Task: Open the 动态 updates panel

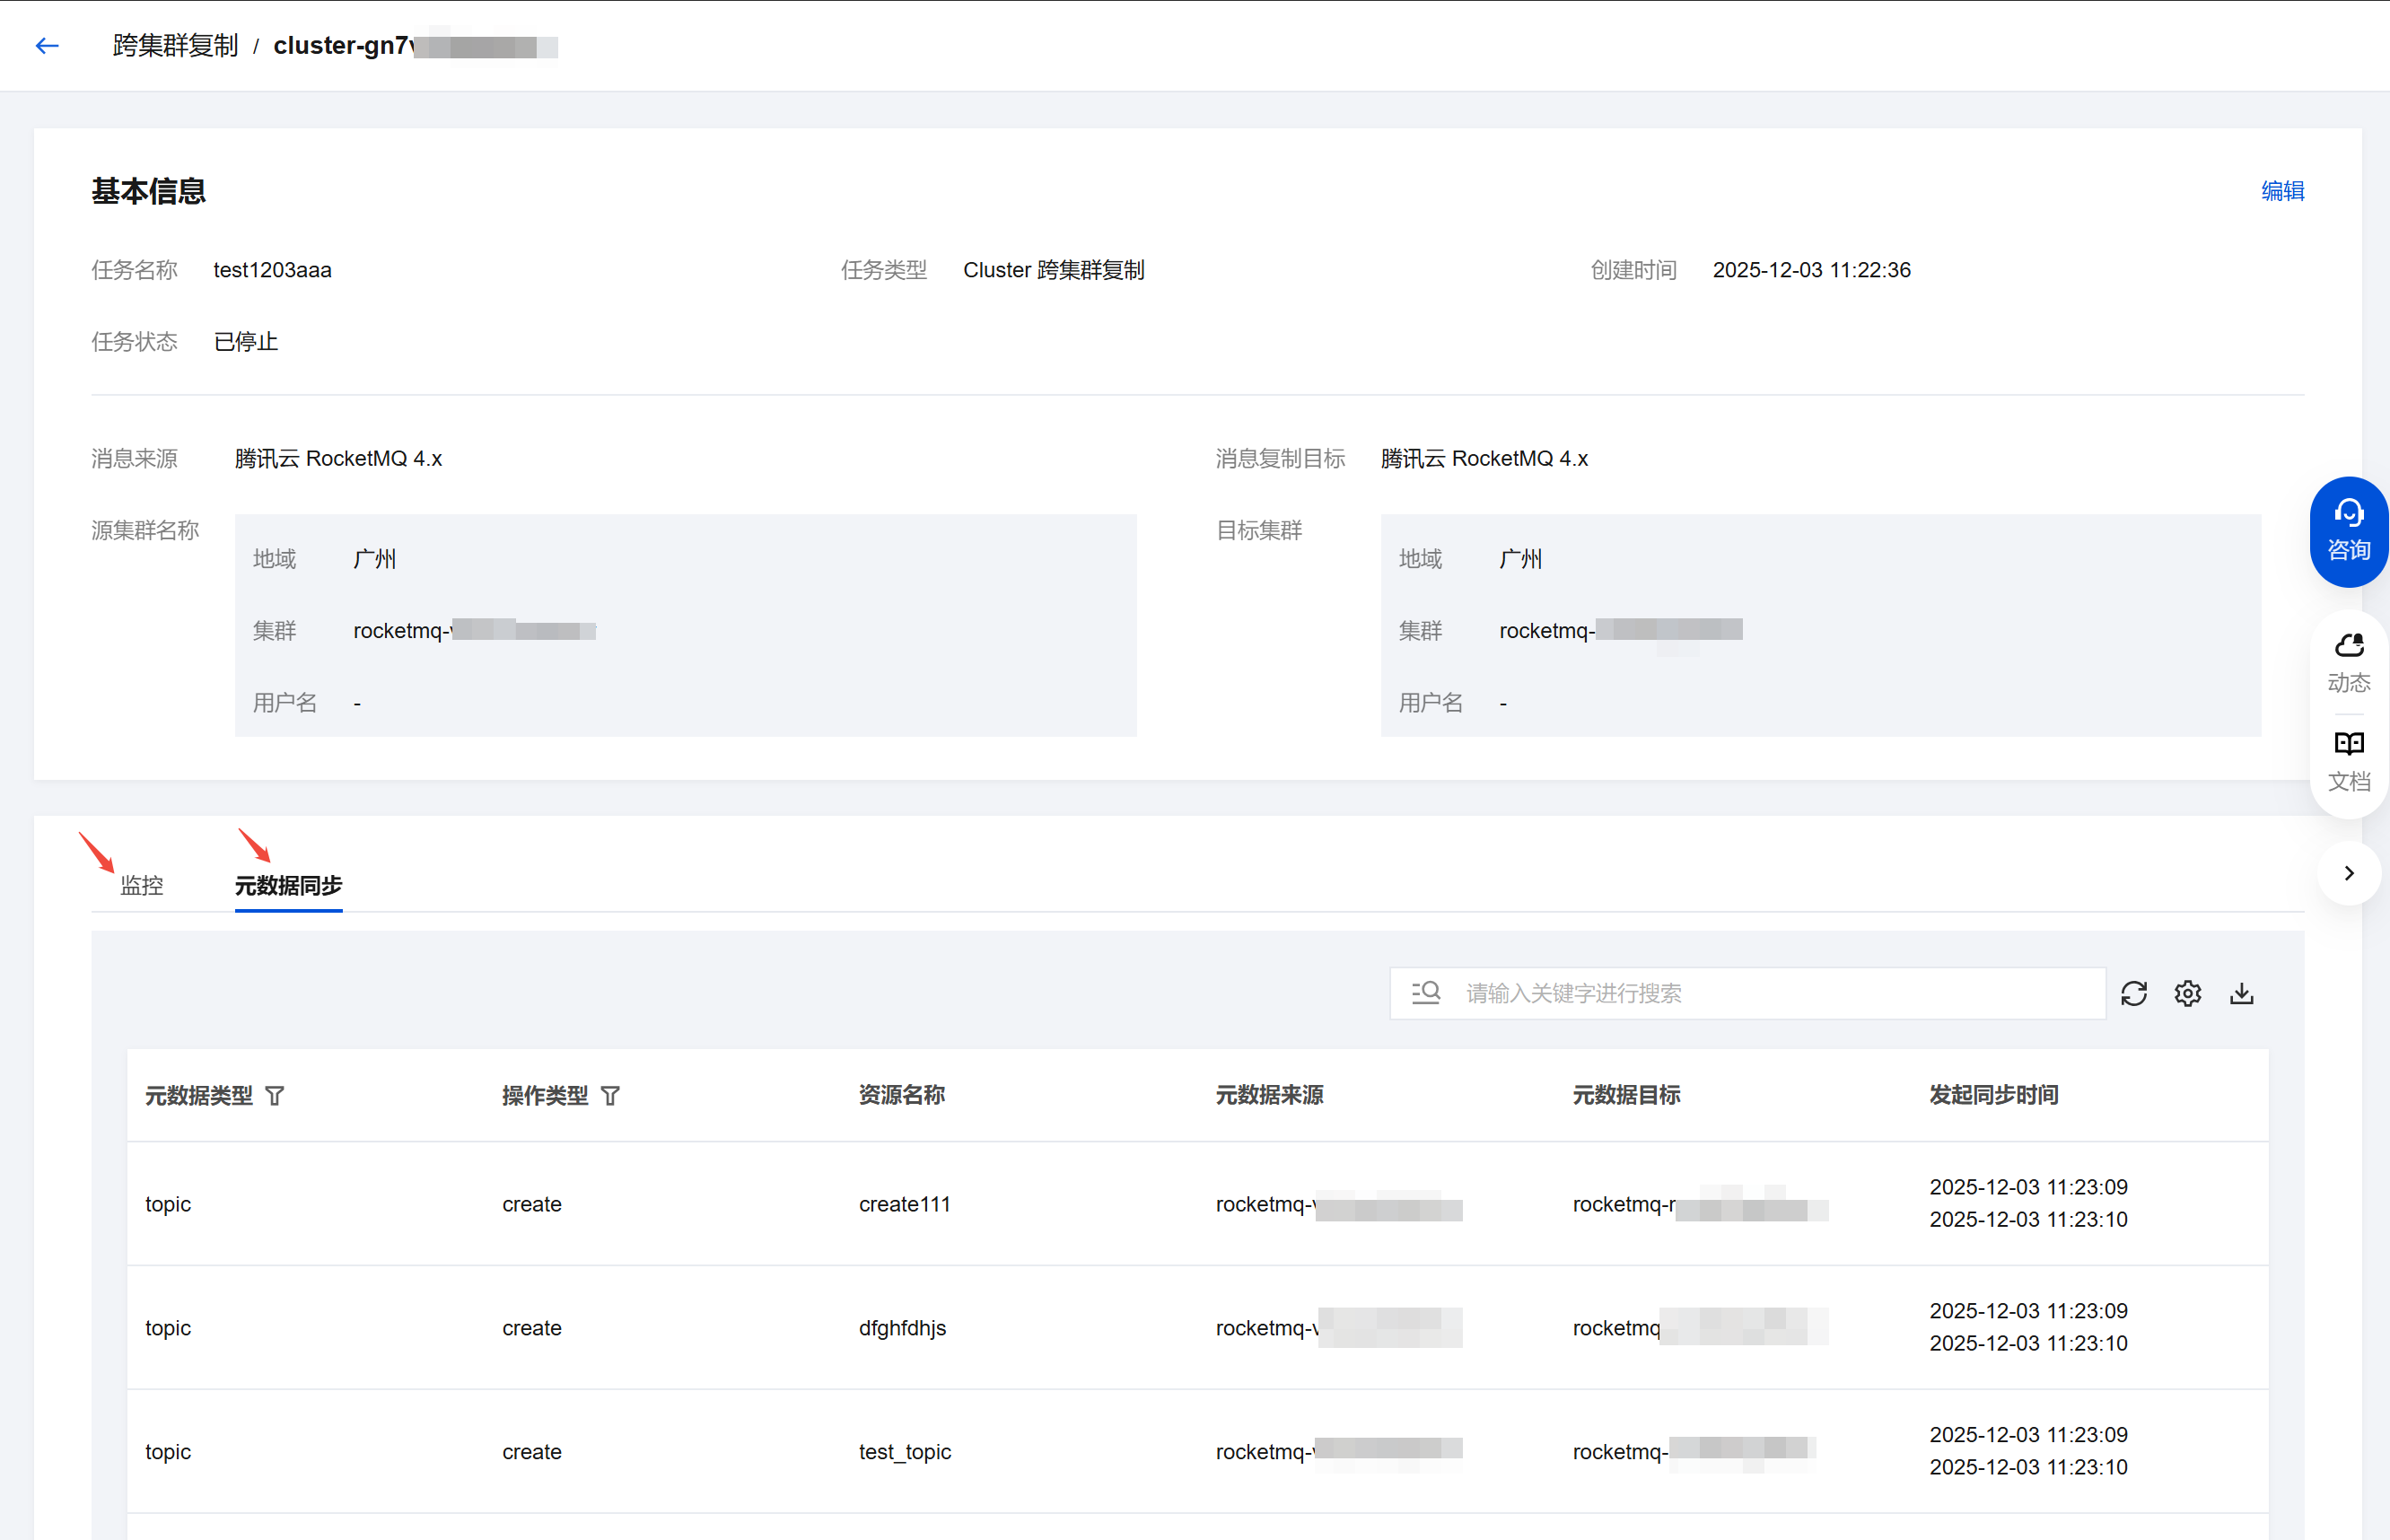Action: pyautogui.click(x=2348, y=662)
